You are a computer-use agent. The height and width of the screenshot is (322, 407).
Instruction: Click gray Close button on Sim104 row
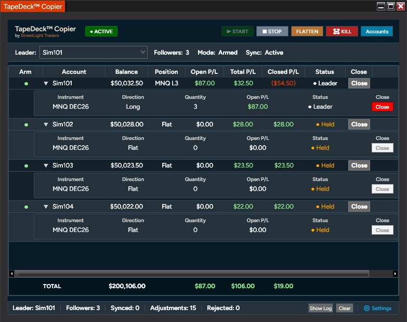tap(359, 207)
